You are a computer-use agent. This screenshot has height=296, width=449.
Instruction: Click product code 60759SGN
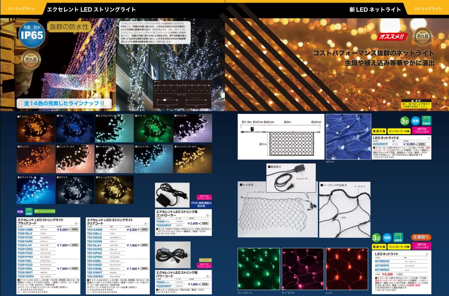[x=382, y=261]
